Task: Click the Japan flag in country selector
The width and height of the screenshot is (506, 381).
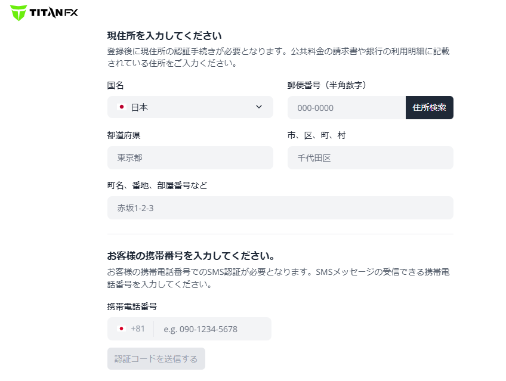Action: coord(121,107)
